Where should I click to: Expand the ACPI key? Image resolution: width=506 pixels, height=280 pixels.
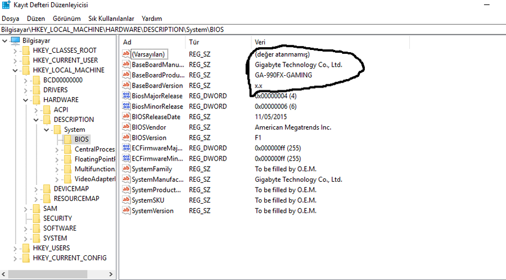click(36, 110)
